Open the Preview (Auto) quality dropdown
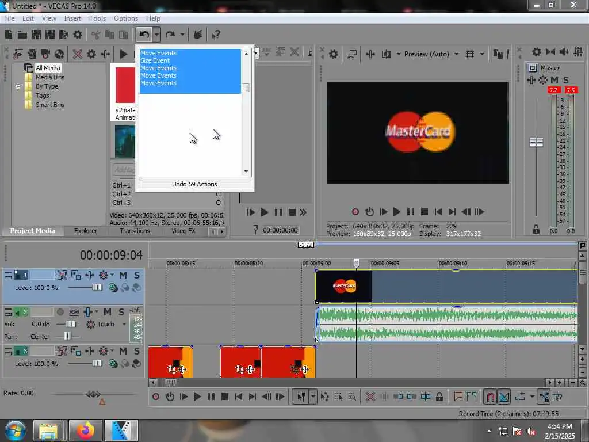This screenshot has height=442, width=589. (x=431, y=54)
